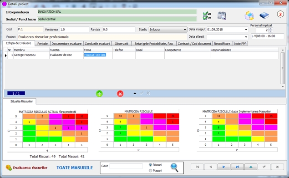The width and height of the screenshot is (289, 178).
Task: Click the Proiect name field
Action: [x=102, y=37]
